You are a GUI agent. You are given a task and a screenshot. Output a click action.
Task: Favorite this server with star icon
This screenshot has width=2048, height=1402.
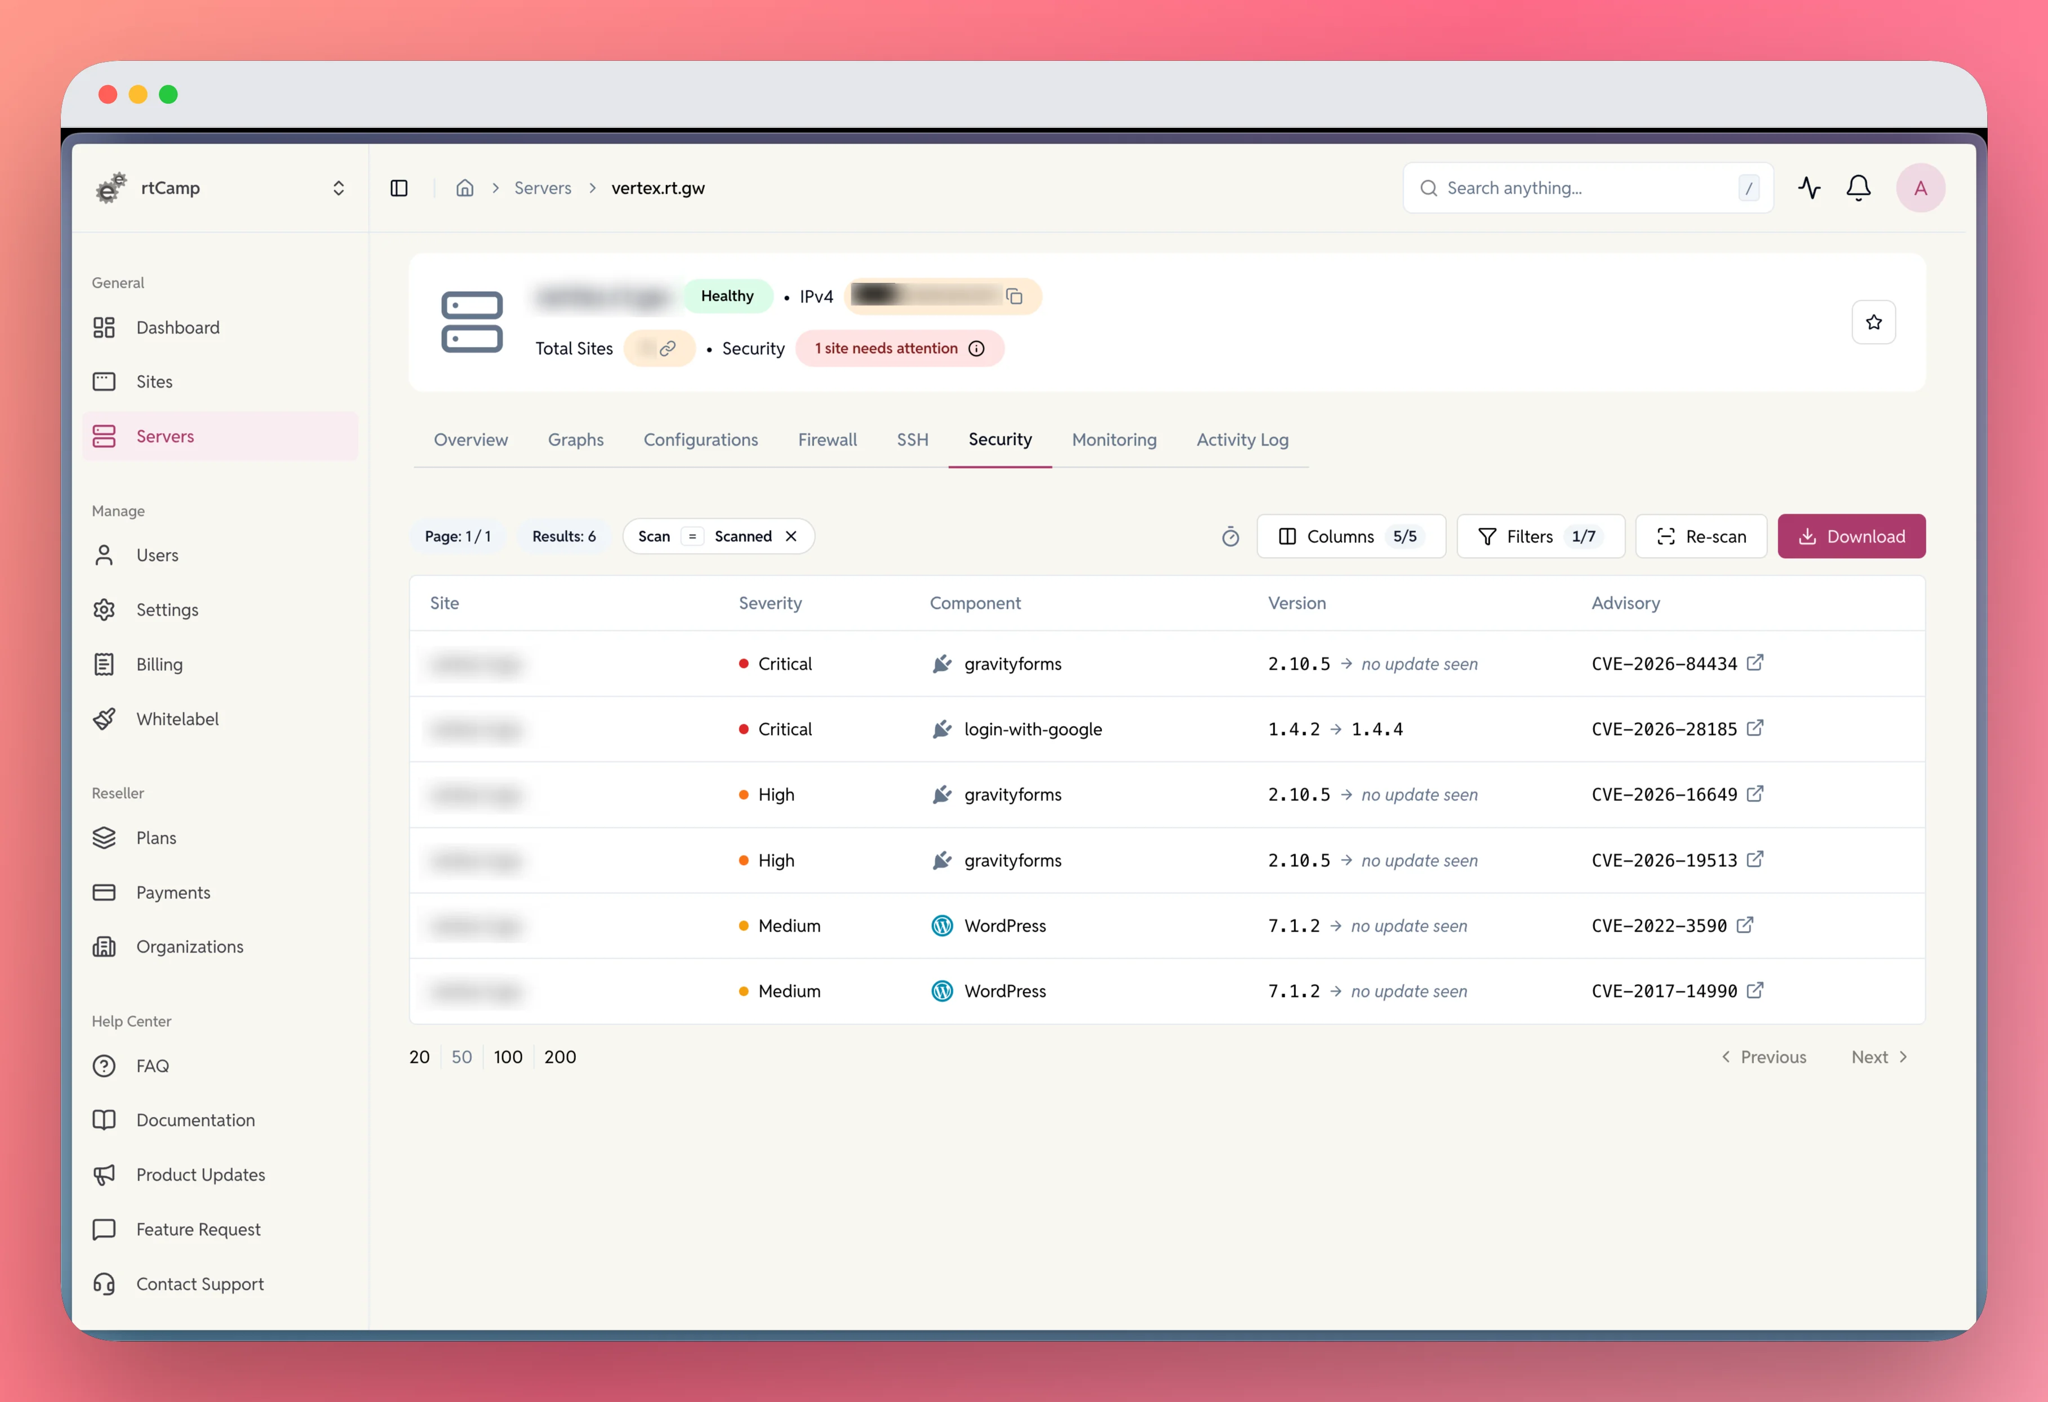coord(1873,323)
